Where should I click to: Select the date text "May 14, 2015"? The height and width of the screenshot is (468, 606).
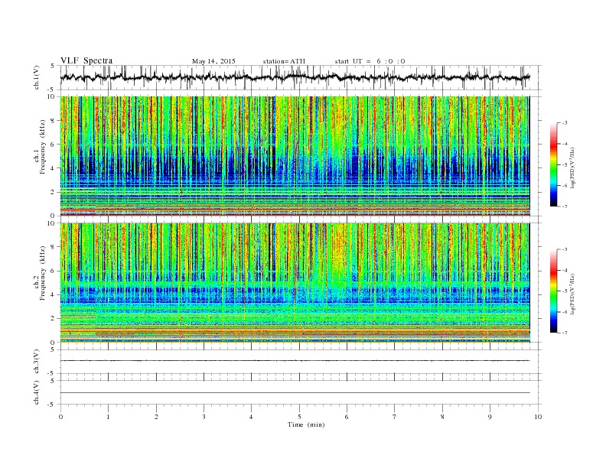213,61
